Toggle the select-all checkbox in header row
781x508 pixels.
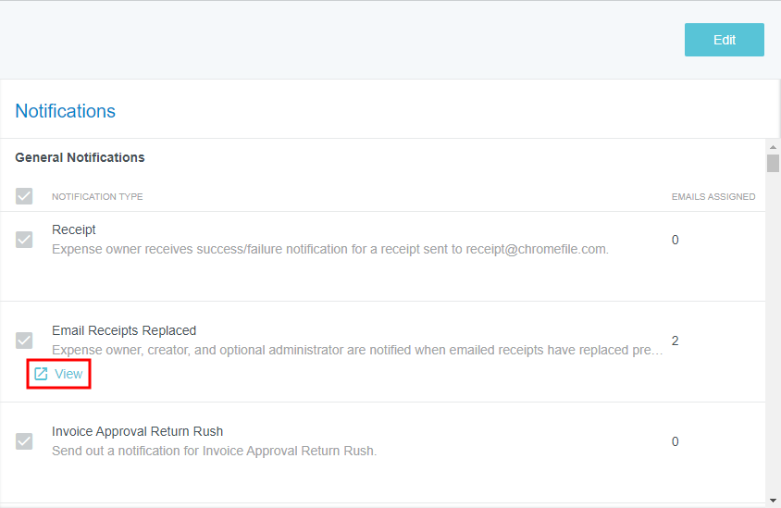tap(24, 196)
